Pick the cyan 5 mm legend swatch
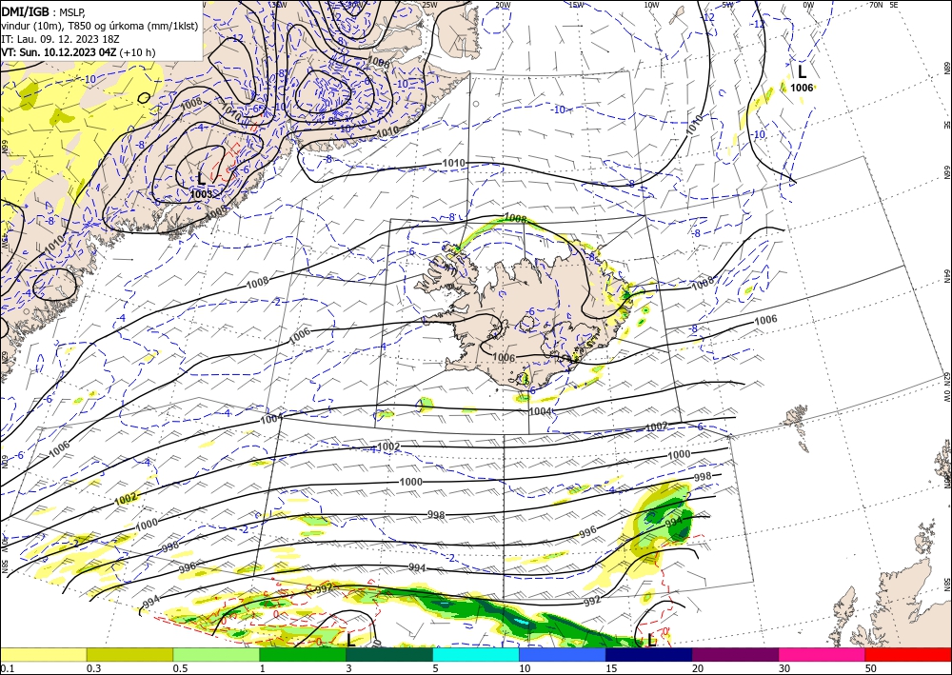The image size is (952, 675). coord(476,654)
